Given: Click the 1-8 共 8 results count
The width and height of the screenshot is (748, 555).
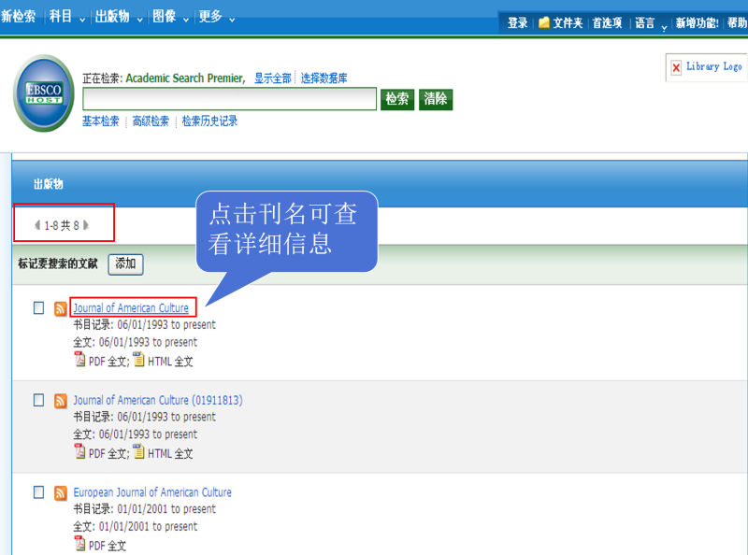Looking at the screenshot, I should click(62, 225).
